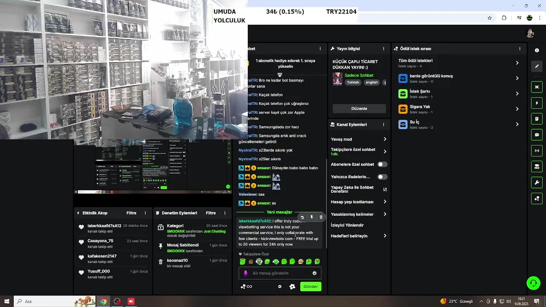
Task: Open Chrome extensions puzzle icon
Action: point(504,18)
